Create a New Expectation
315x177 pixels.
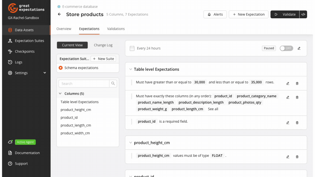(248, 14)
